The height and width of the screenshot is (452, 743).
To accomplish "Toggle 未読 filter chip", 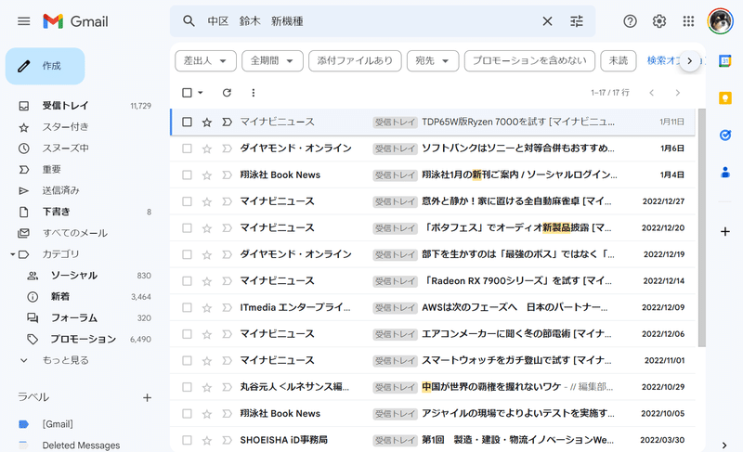I will [619, 61].
